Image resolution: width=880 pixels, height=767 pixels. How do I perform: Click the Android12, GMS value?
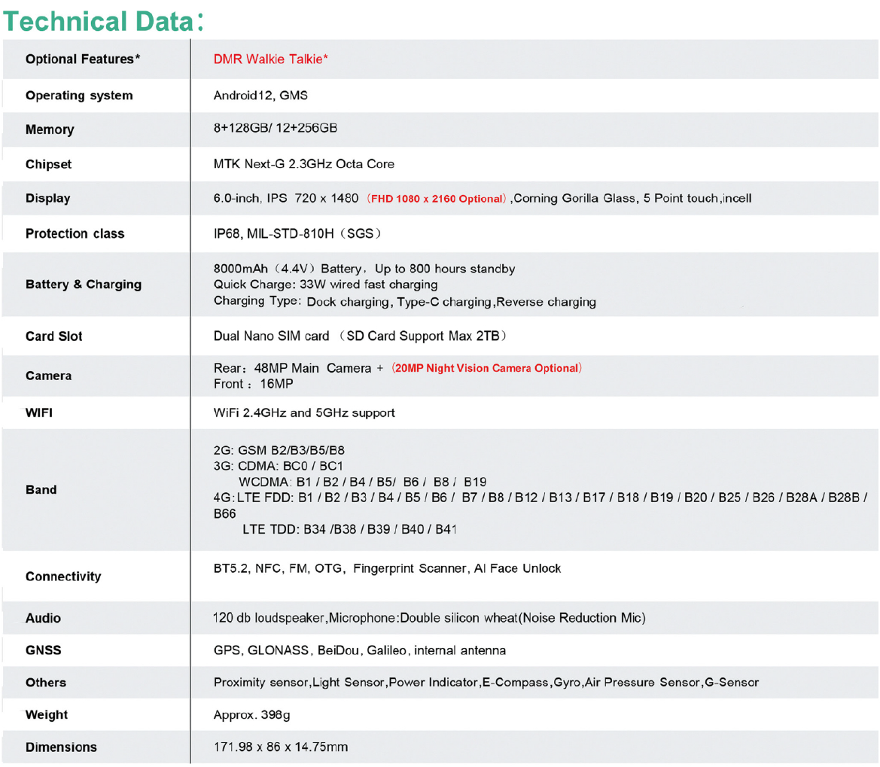point(260,96)
